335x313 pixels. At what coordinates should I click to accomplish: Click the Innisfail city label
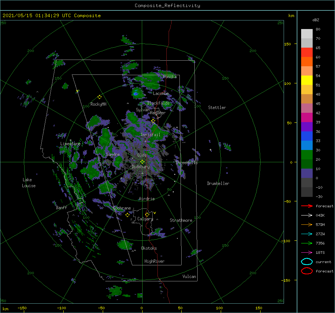pos(150,135)
